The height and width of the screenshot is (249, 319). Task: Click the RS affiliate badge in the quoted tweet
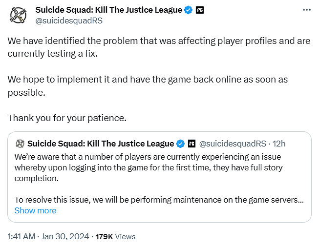[x=191, y=144]
